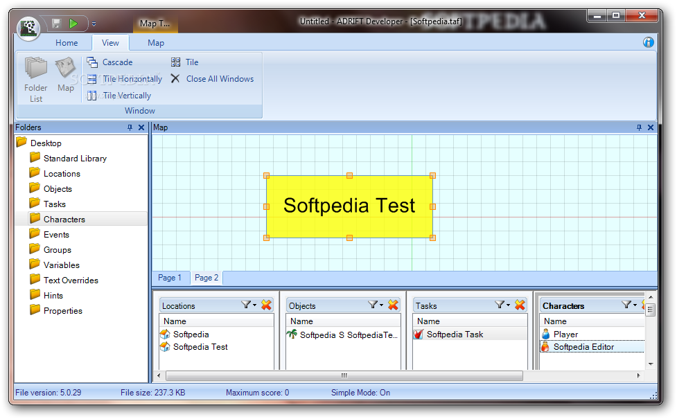Open the quick access toolbar customize arrow
The image size is (677, 419).
click(94, 24)
